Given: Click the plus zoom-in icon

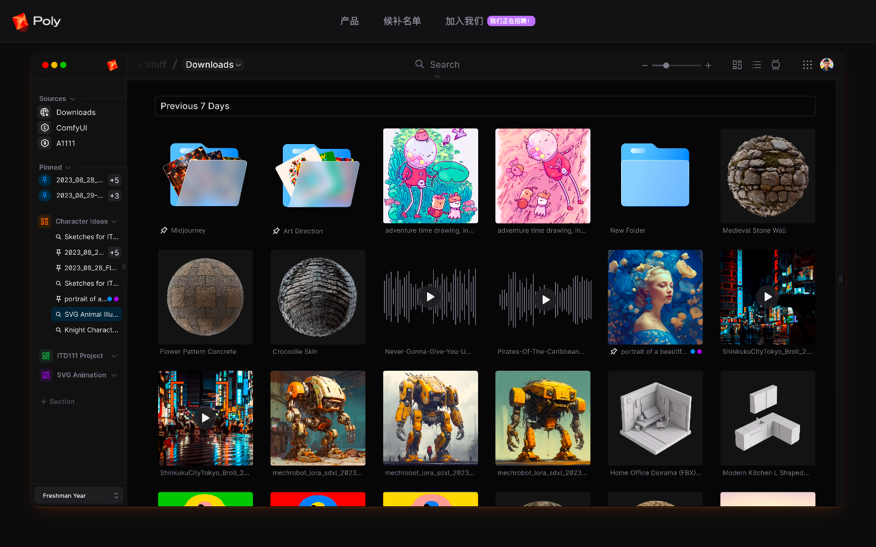Looking at the screenshot, I should coord(708,65).
